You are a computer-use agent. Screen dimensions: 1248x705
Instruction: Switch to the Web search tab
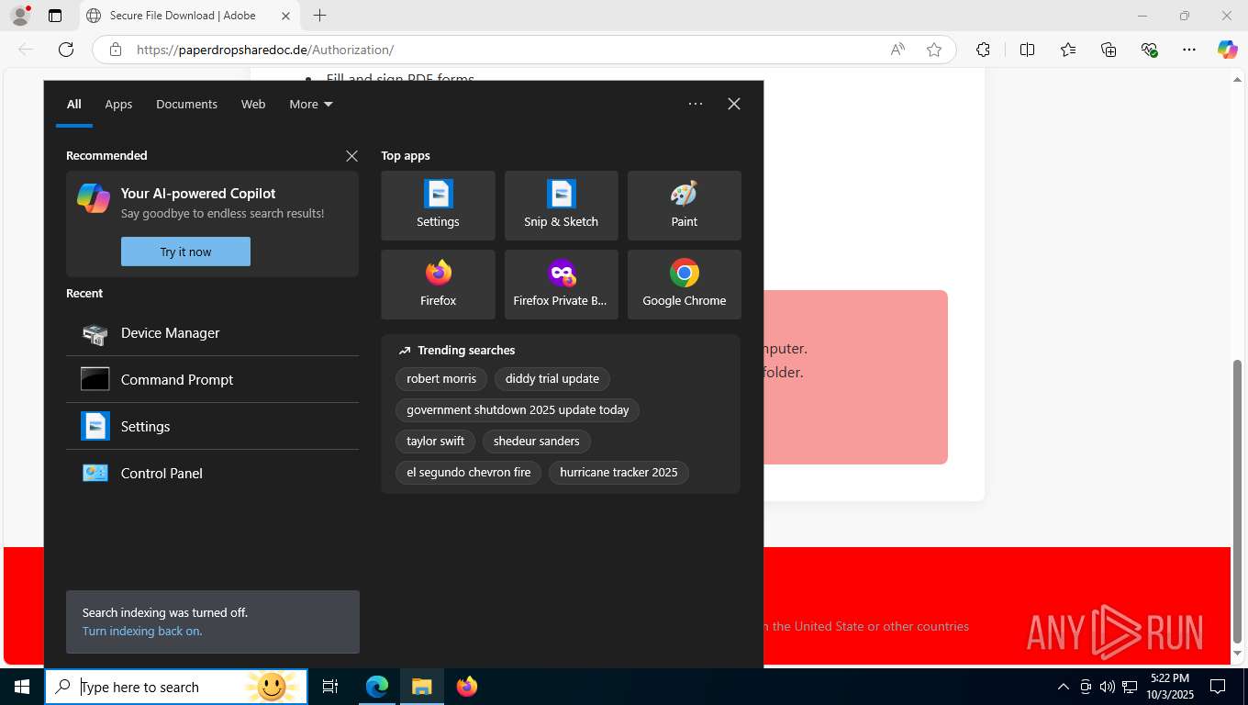pyautogui.click(x=253, y=104)
